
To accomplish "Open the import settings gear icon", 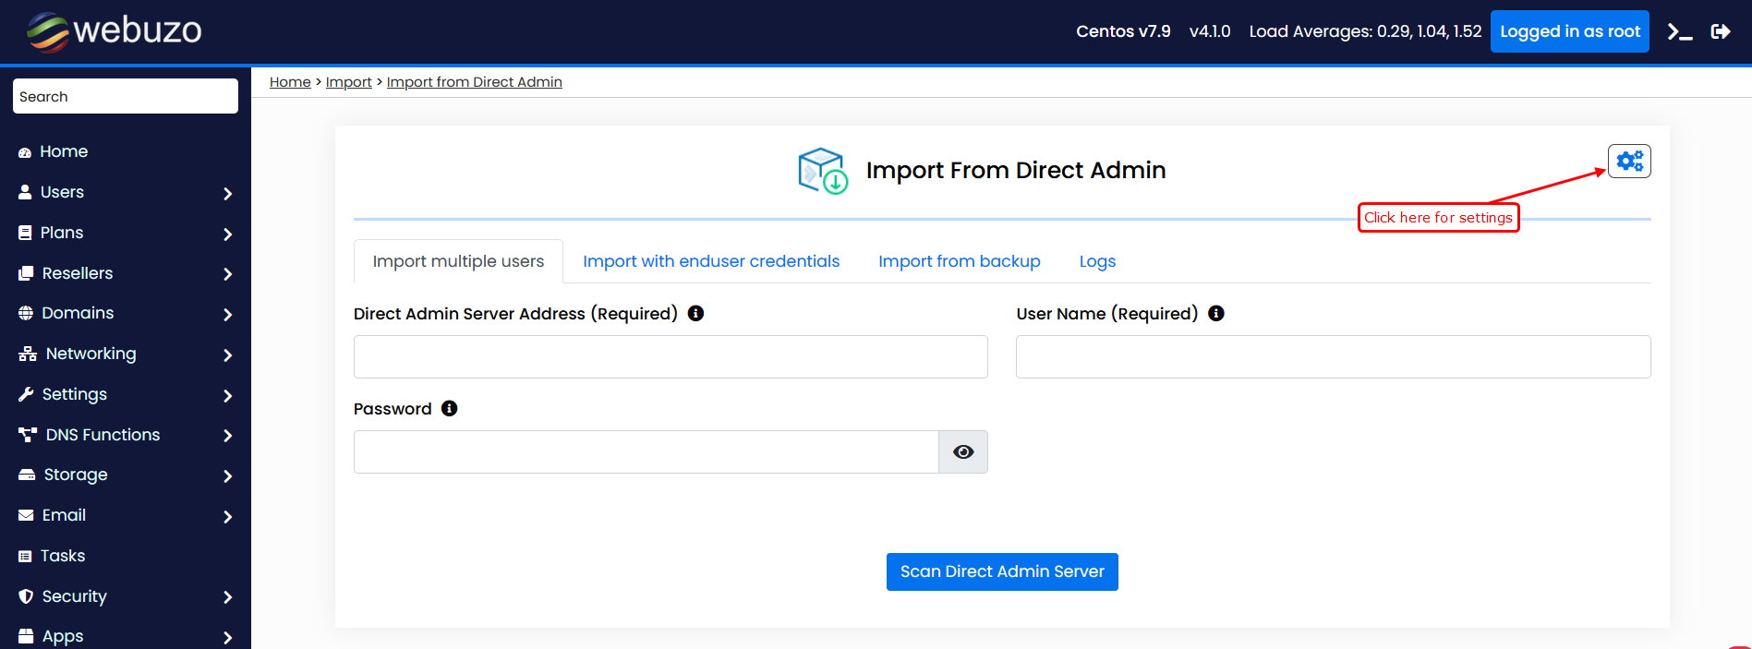I will 1629,162.
